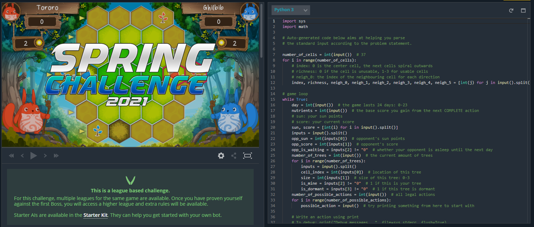The image size is (534, 227).
Task: Open player settings gear
Action: (x=221, y=156)
